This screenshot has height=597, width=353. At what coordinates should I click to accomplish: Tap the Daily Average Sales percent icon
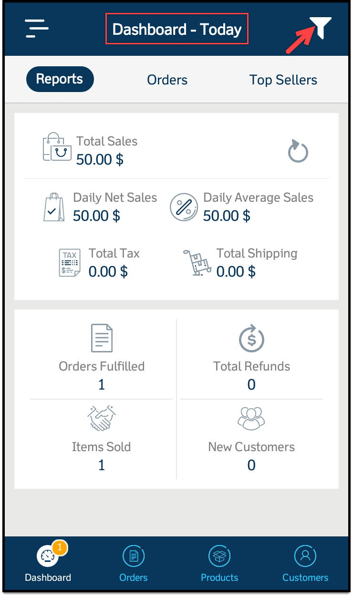pos(184,207)
